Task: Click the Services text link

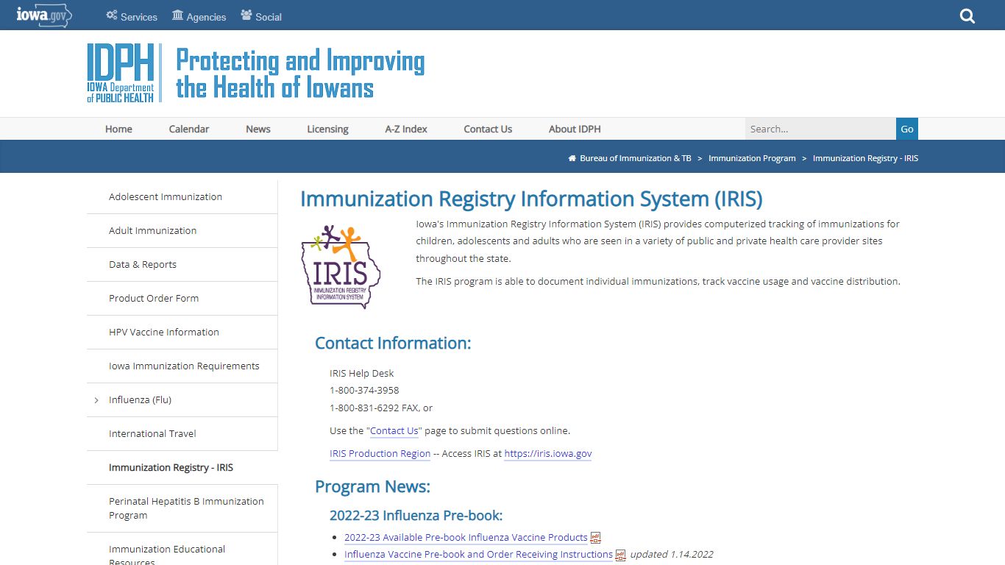Action: 139,16
